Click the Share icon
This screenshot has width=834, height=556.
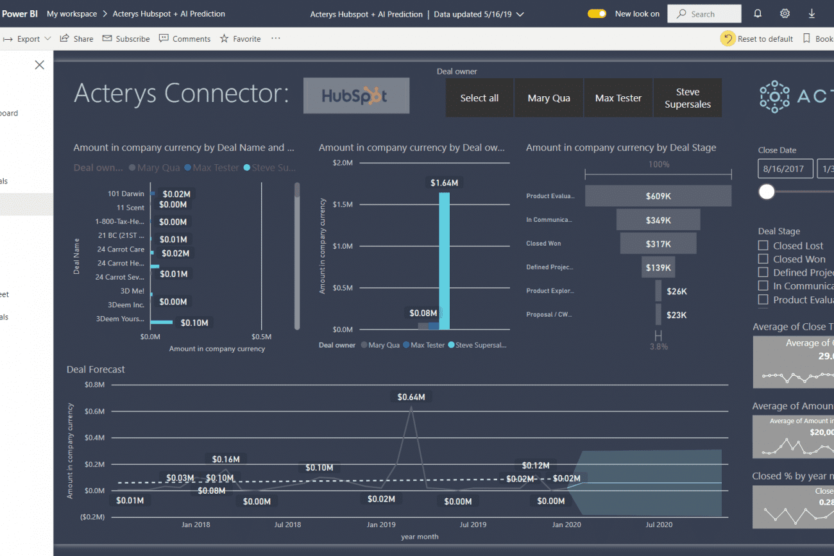point(65,38)
